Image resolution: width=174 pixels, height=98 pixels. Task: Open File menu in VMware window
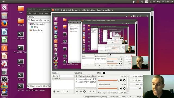tap(29, 13)
